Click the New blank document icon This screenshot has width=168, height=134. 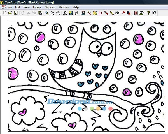(4, 13)
